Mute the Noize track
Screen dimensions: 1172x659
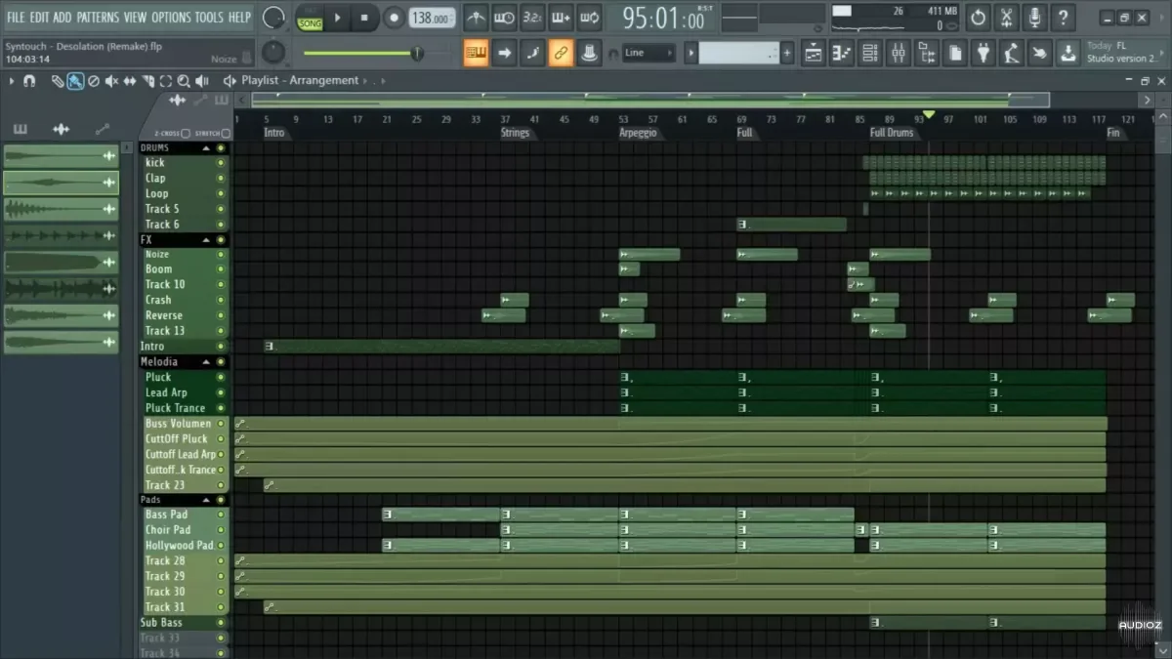pyautogui.click(x=221, y=255)
